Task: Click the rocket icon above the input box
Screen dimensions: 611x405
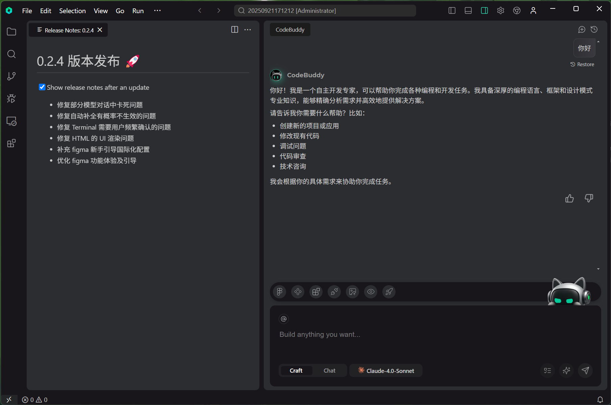Action: tap(389, 292)
